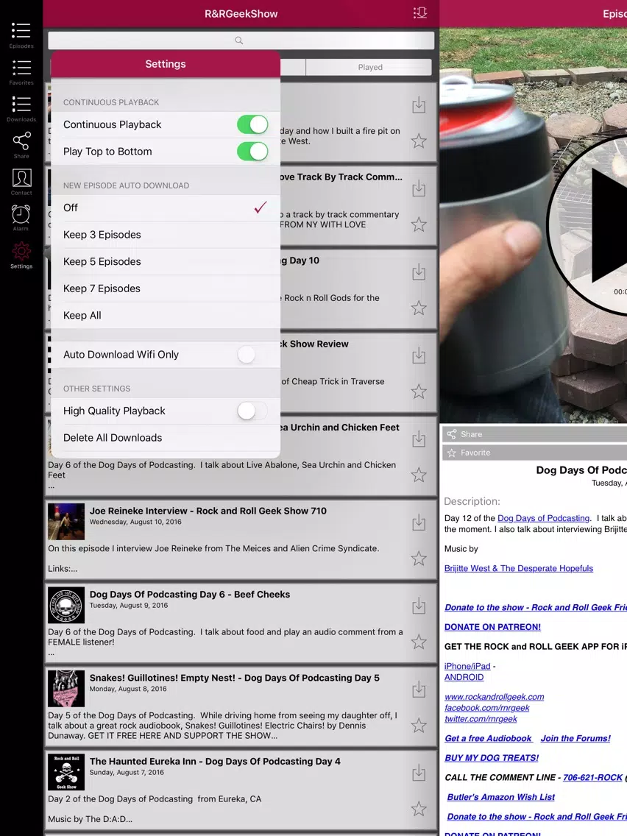The image size is (627, 836).
Task: Visit www.rockandrollgeek.com link
Action: [x=495, y=697]
